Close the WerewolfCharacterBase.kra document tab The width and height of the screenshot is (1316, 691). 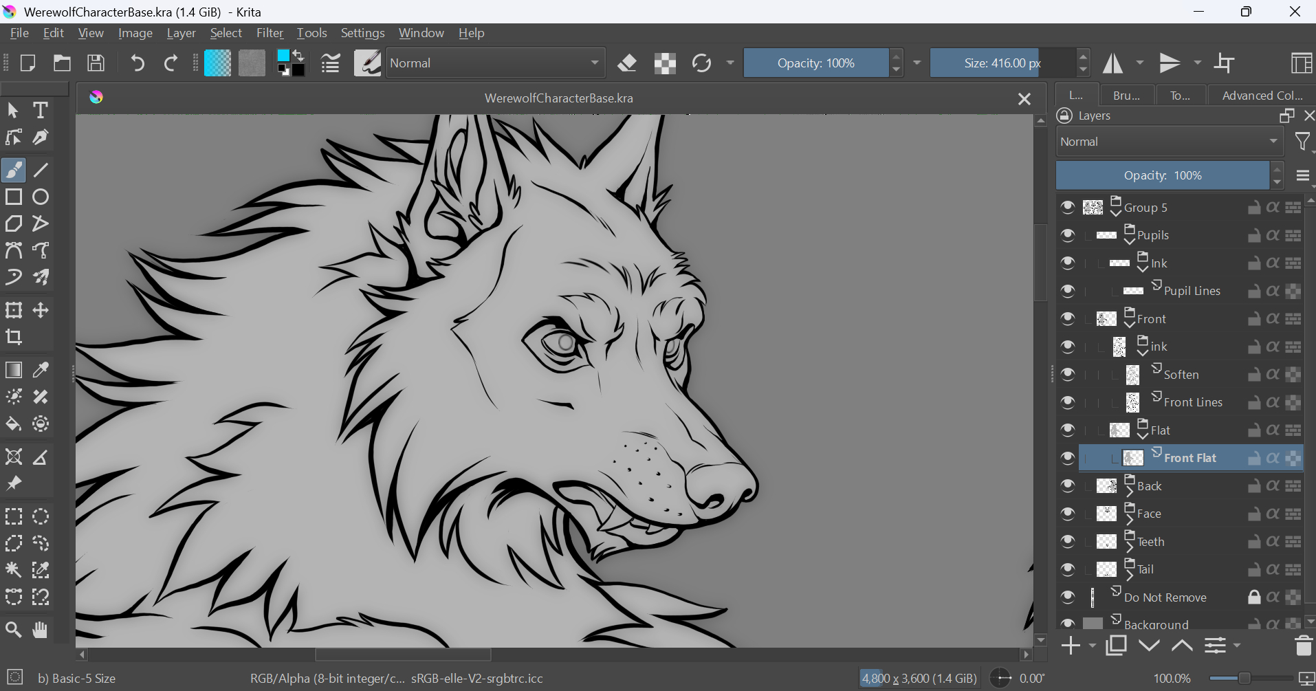click(1024, 99)
